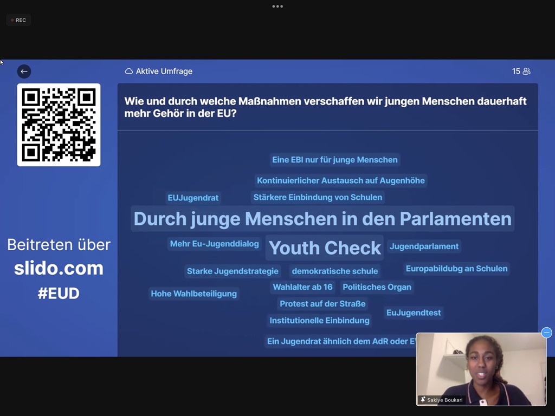Image resolution: width=555 pixels, height=416 pixels.
Task: Click the 'Hohe Wahlbeteiligung' answer
Action: (193, 294)
